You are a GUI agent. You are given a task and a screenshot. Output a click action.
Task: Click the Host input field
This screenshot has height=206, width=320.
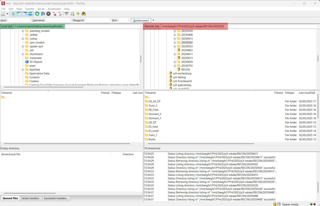[x=19, y=20]
